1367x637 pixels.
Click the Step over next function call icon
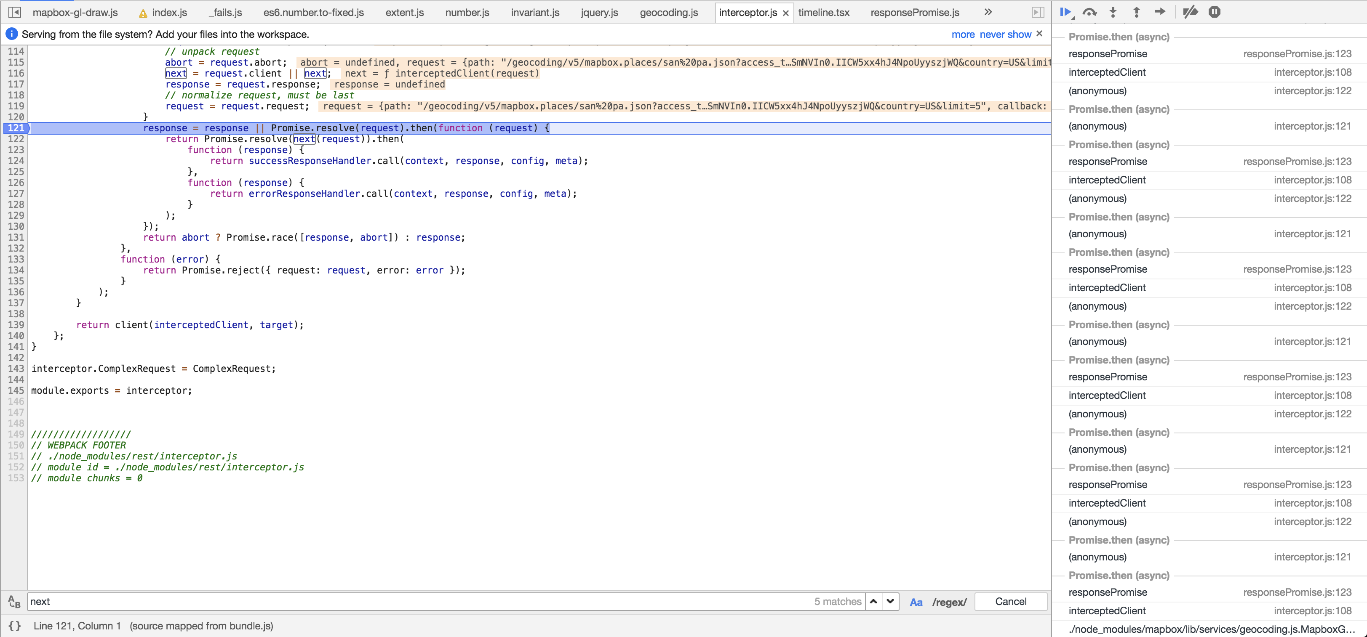pos(1090,12)
